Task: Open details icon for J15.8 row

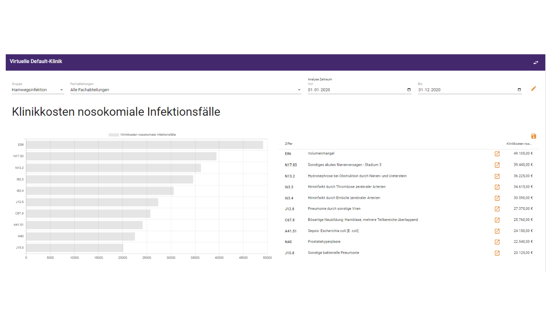Action: (x=497, y=253)
